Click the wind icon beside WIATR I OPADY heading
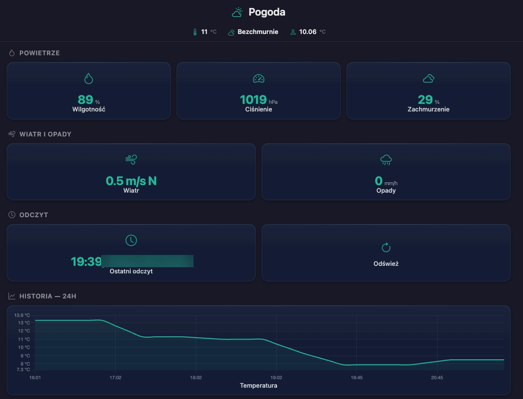The width and height of the screenshot is (523, 399). coord(12,134)
